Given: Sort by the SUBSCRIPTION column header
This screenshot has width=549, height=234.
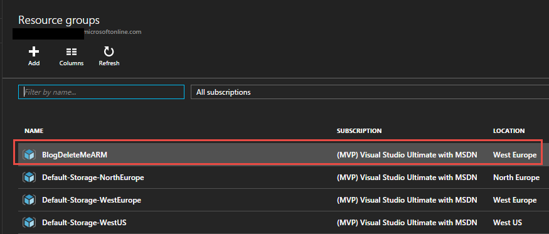Looking at the screenshot, I should pos(360,131).
